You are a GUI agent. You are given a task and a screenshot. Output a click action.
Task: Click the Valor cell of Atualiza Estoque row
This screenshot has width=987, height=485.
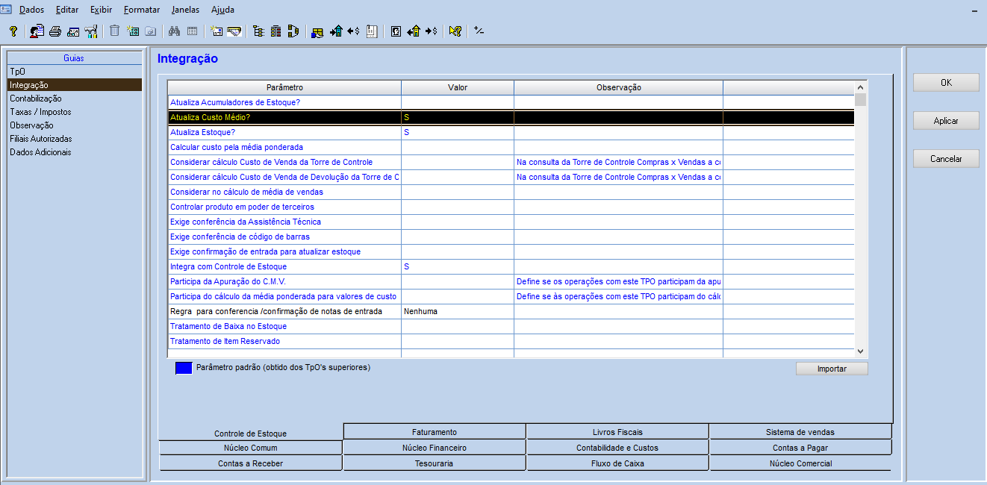point(457,132)
